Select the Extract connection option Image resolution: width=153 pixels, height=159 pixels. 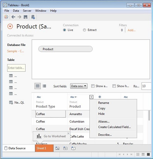point(84,30)
